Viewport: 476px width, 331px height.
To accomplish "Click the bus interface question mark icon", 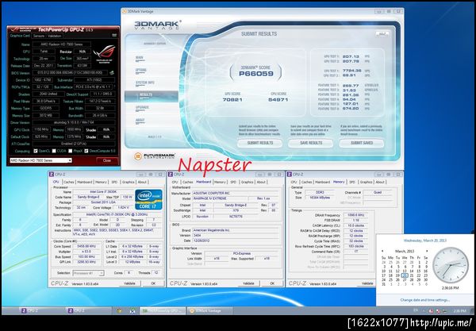I will 114,87.
